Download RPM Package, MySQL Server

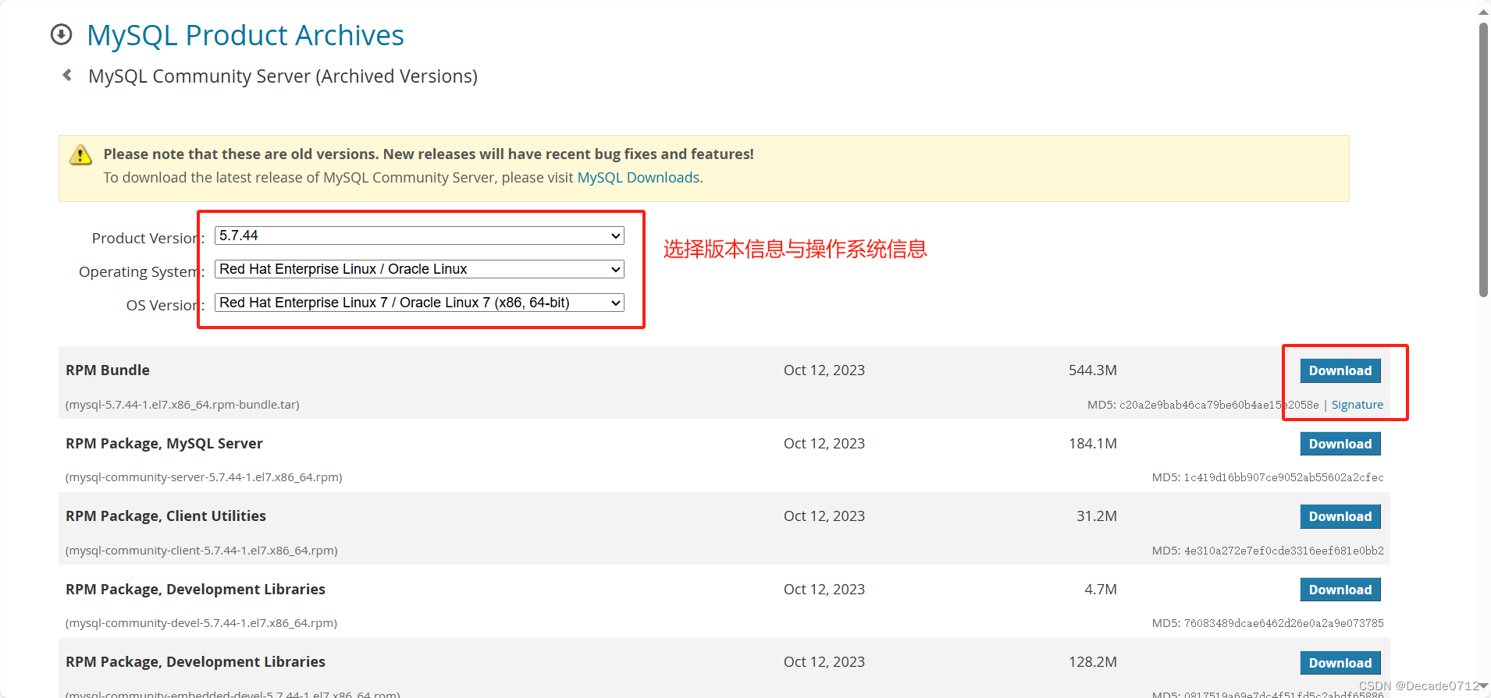(x=1340, y=444)
